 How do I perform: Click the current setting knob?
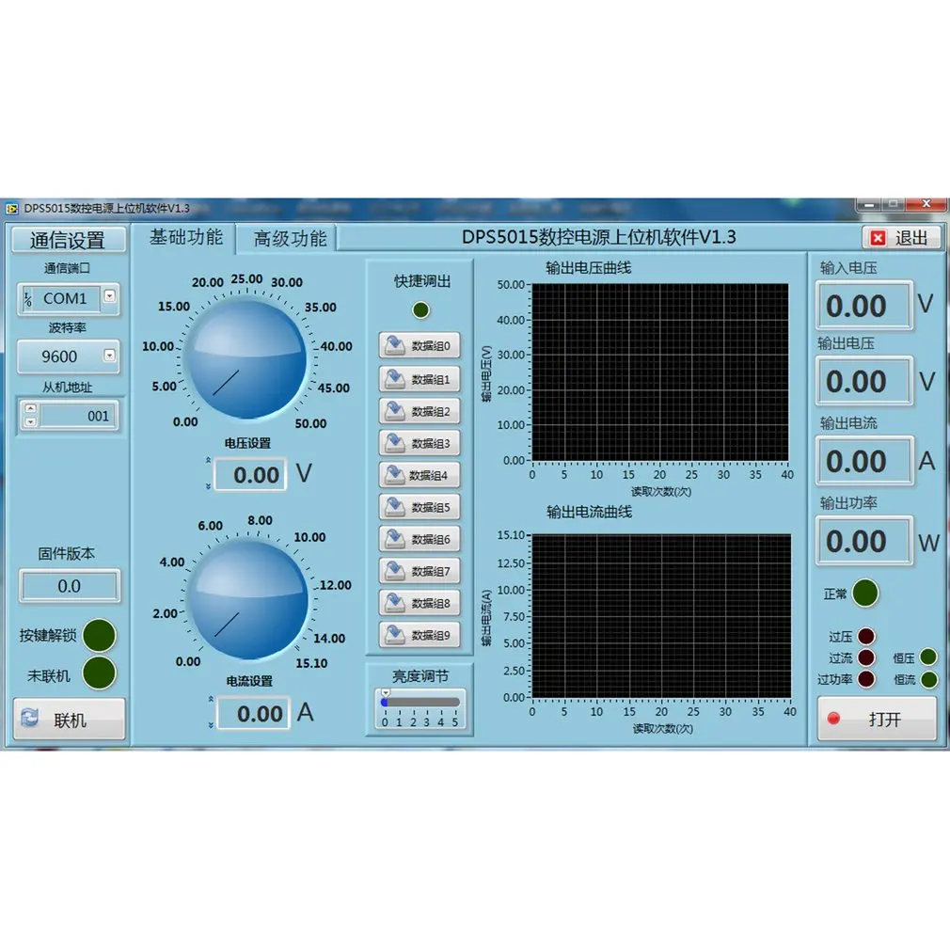tap(248, 599)
